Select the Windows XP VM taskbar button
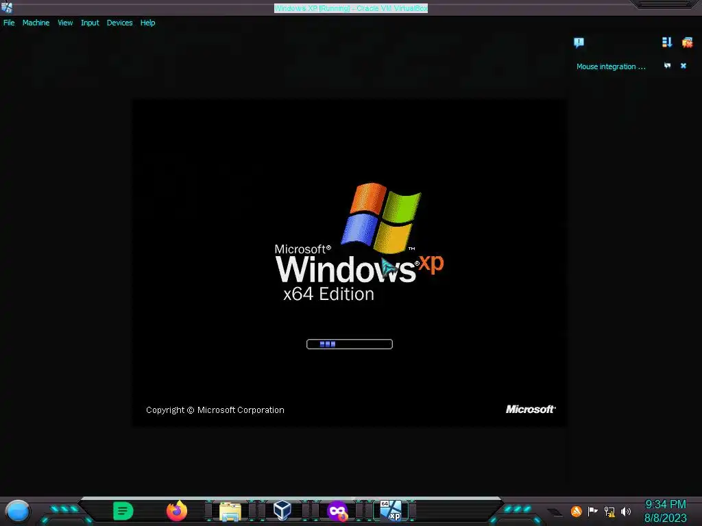The height and width of the screenshot is (526, 702). (391, 511)
